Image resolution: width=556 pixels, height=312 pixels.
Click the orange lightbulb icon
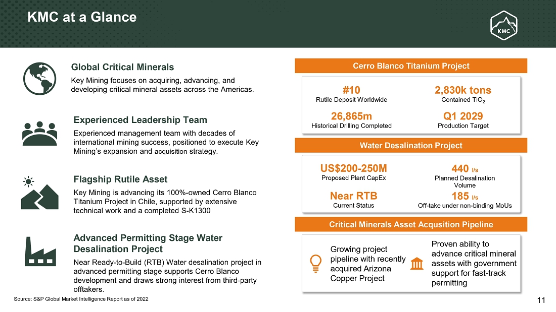pos(315,263)
